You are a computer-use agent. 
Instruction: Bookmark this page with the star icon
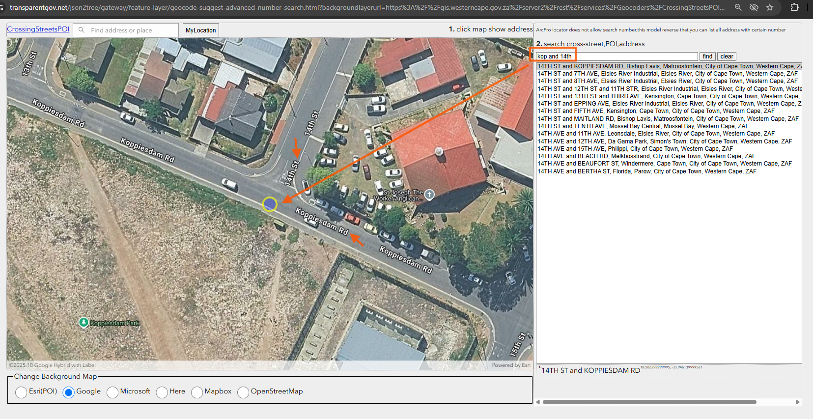coord(770,7)
